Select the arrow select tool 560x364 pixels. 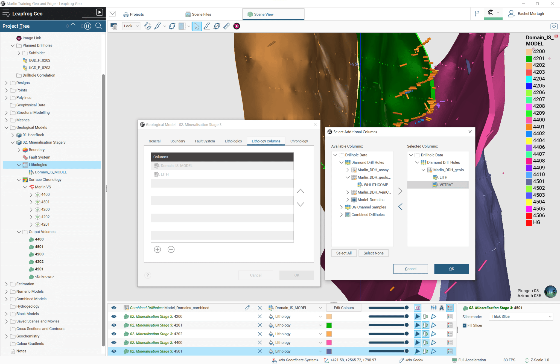point(197,26)
